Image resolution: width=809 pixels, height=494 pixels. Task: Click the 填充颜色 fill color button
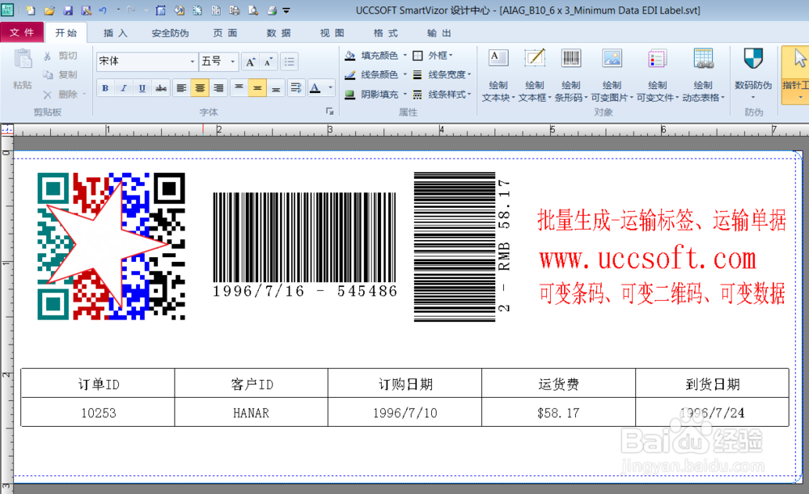[372, 55]
